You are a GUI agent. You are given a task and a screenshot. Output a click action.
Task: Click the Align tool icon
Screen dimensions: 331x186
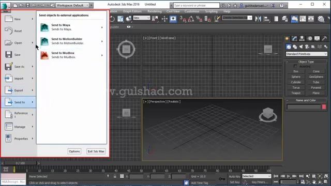[x=267, y=19]
